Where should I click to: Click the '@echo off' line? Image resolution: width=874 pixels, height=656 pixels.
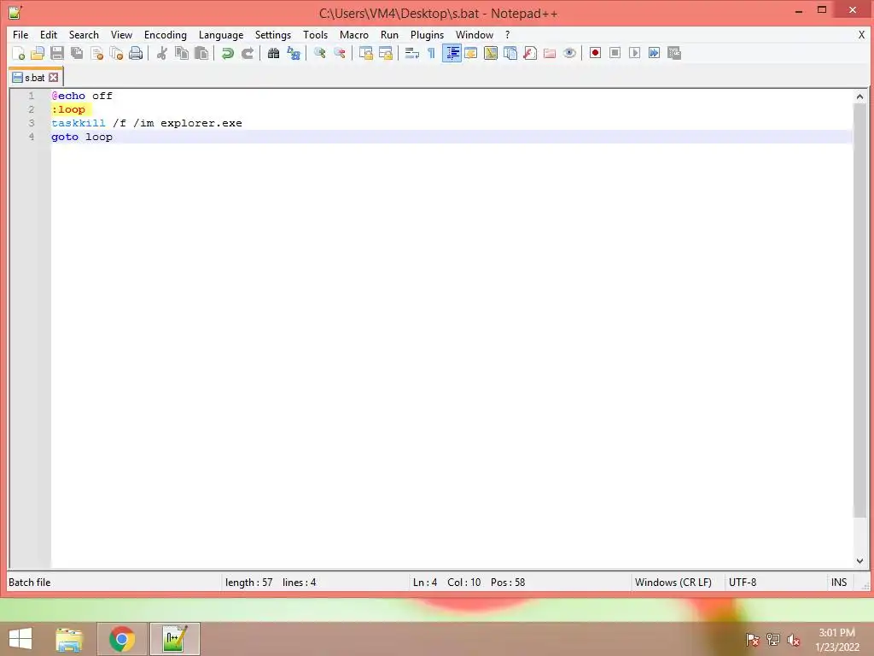tap(82, 96)
